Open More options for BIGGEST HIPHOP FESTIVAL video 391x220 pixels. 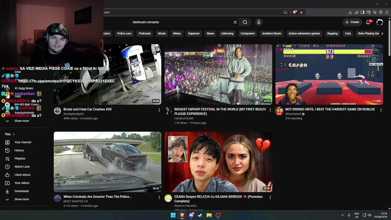[270, 110]
